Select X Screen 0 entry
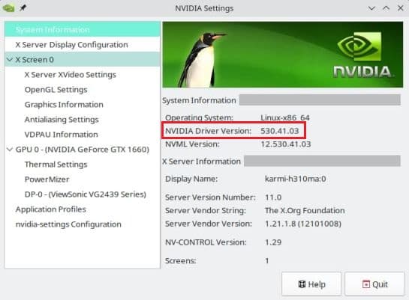The height and width of the screenshot is (300, 409). 83,60
